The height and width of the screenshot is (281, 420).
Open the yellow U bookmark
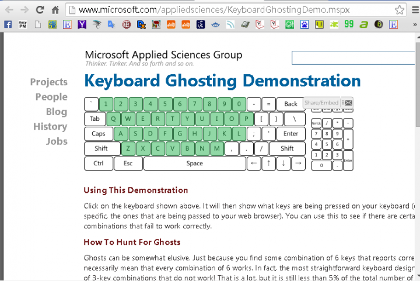(319, 25)
